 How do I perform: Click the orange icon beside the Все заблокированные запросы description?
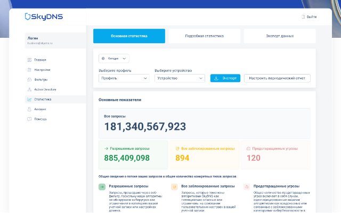pyautogui.click(x=174, y=187)
